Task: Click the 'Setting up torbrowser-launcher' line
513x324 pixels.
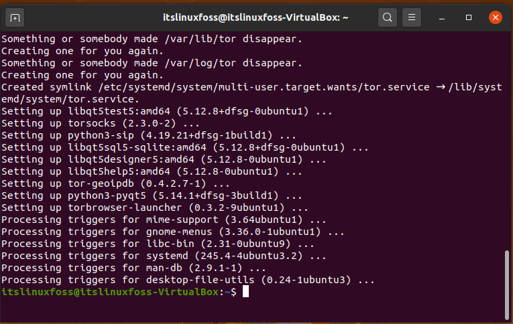Action: [155, 208]
